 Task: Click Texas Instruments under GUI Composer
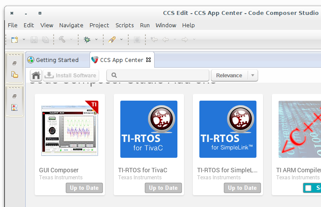[61, 178]
